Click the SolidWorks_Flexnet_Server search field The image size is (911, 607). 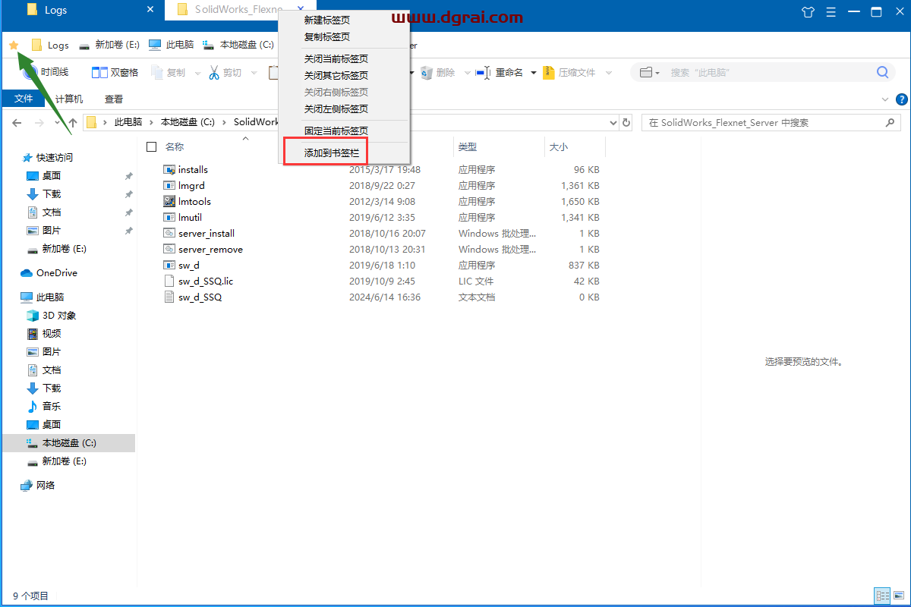(771, 123)
